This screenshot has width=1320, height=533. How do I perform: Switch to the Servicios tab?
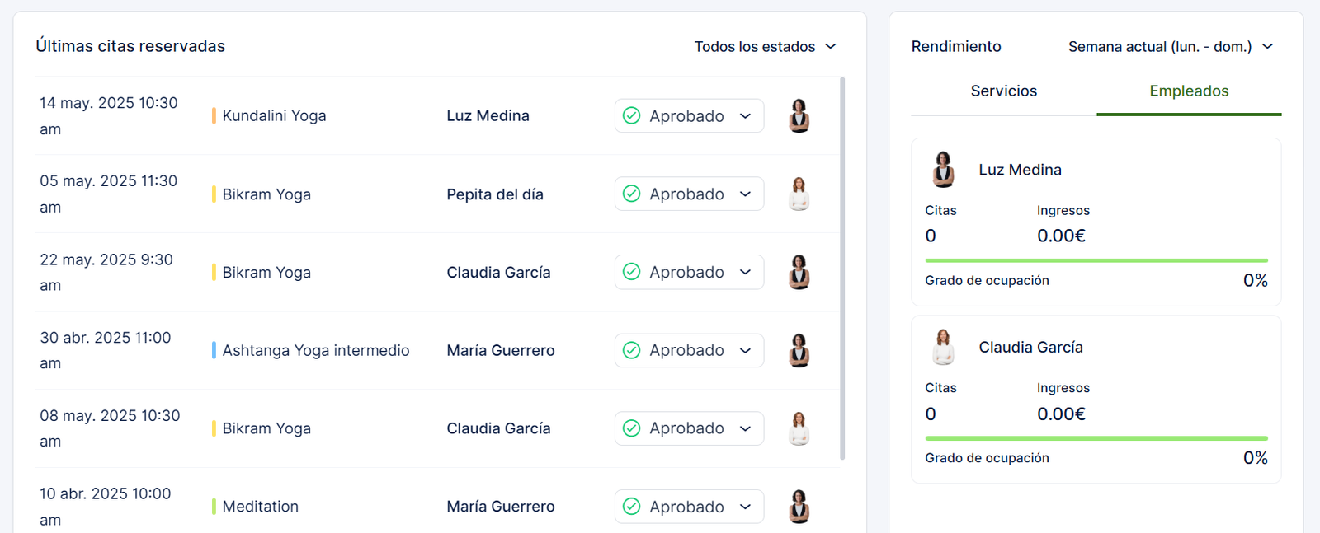coord(1003,91)
